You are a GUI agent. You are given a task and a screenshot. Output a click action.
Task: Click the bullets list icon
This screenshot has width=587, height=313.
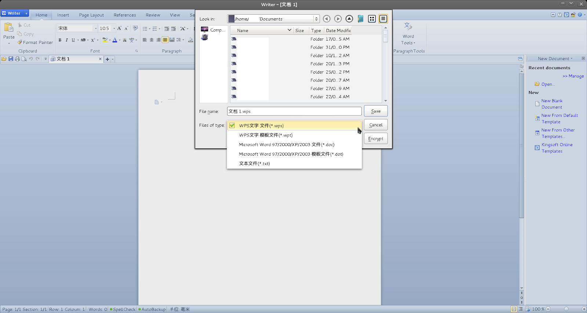[145, 29]
